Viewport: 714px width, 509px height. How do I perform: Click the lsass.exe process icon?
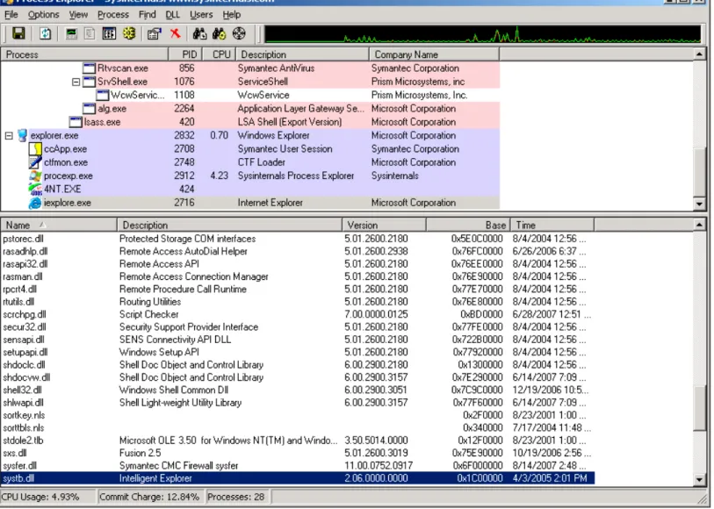click(76, 122)
